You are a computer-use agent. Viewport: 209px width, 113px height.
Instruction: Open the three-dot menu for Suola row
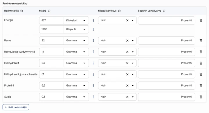tap(93, 97)
